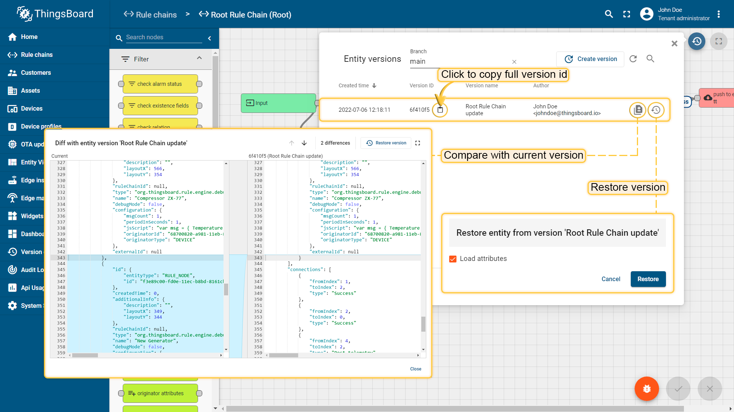
Task: Click the Restore button
Action: pyautogui.click(x=648, y=279)
